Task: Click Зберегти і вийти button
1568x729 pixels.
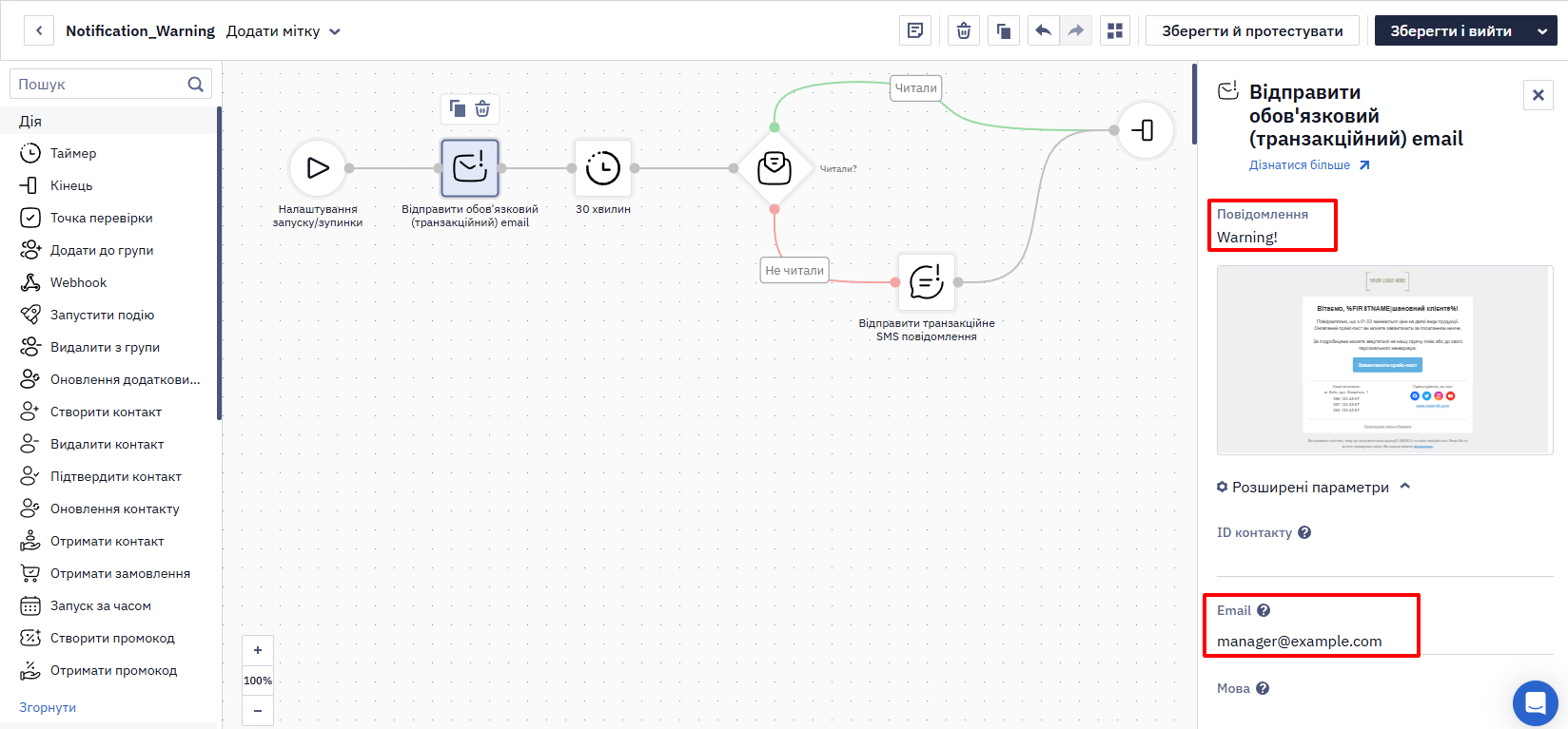Action: tap(1451, 30)
